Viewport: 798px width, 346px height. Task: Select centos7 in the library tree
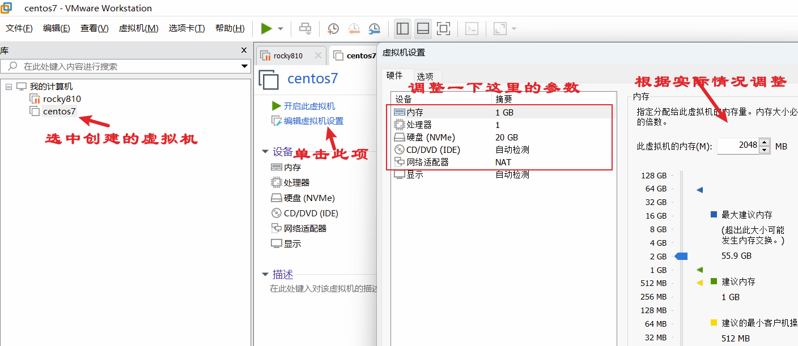point(60,111)
